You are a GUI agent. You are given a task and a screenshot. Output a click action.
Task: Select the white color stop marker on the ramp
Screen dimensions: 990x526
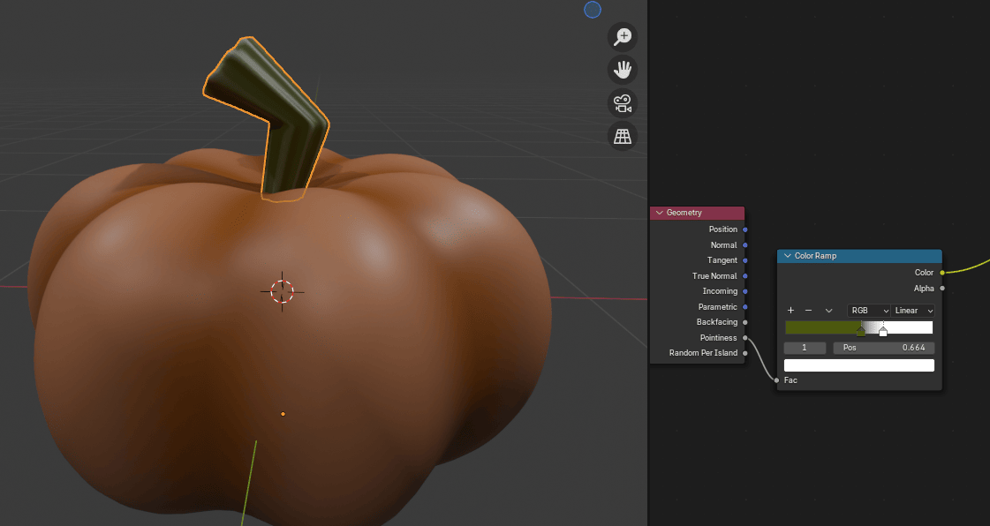[883, 331]
